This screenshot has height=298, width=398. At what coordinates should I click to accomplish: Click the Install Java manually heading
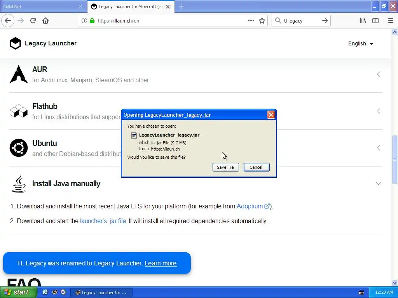tap(66, 184)
